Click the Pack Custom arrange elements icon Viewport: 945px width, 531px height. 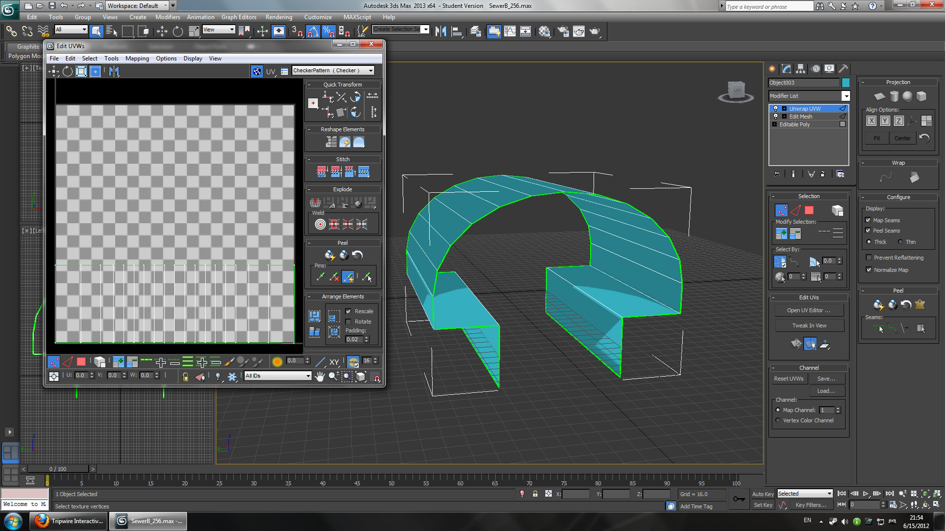click(x=315, y=316)
